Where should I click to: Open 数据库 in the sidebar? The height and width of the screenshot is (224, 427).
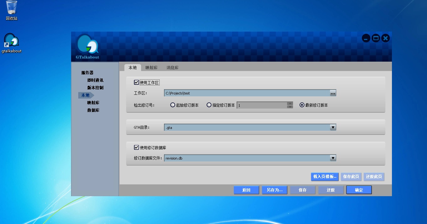tap(93, 110)
